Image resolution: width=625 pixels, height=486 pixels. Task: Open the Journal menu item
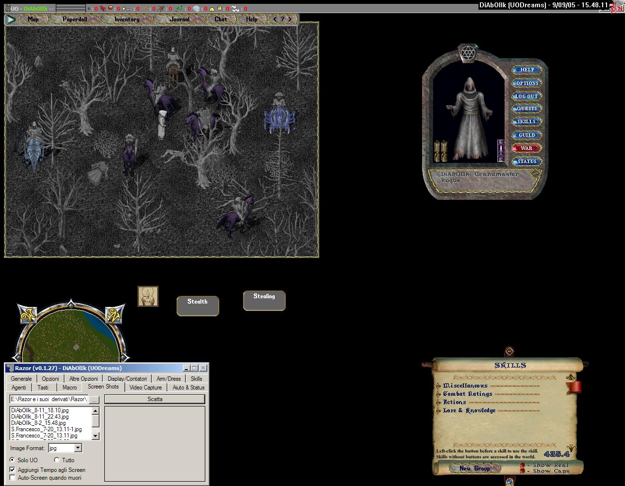point(180,19)
